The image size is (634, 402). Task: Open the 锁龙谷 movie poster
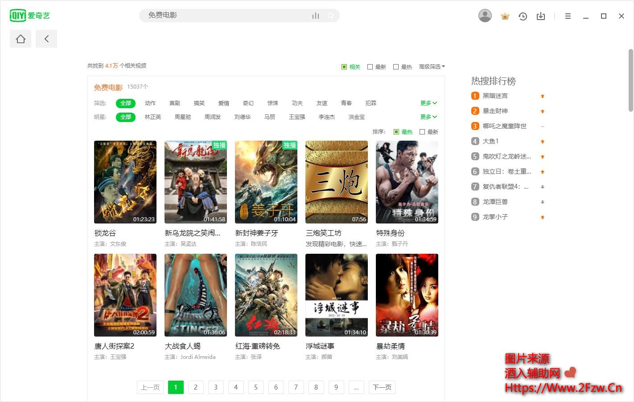(125, 182)
